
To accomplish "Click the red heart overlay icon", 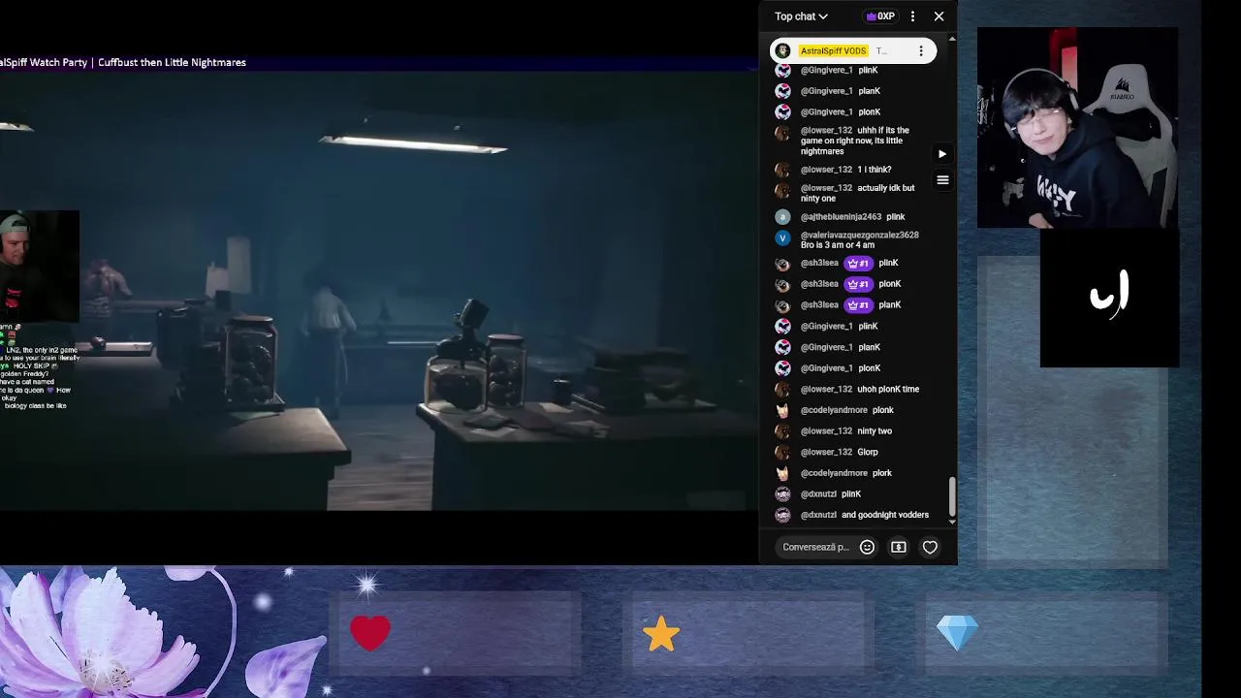I will pos(370,634).
